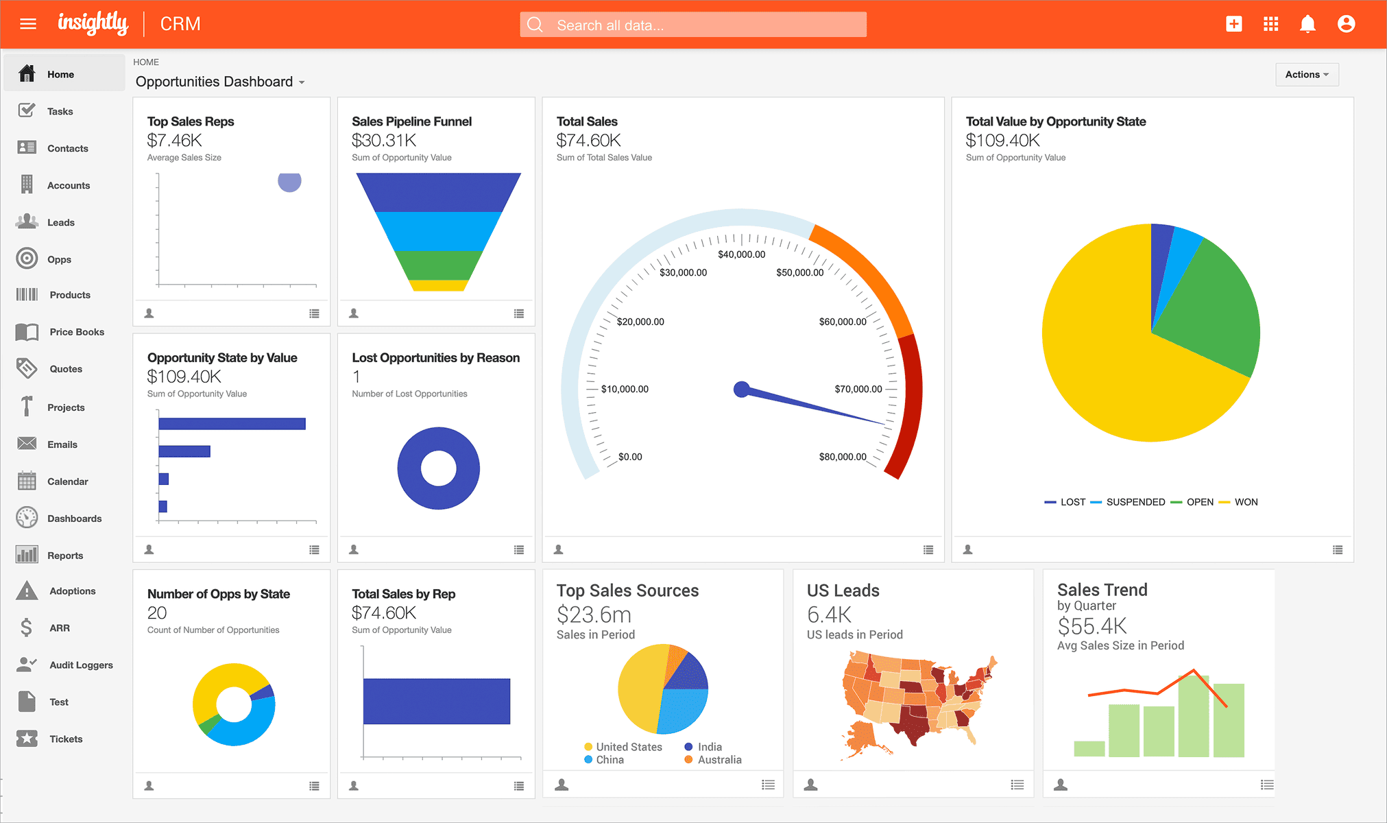The image size is (1387, 823).
Task: Click the Dashboards icon in sidebar
Action: coord(27,518)
